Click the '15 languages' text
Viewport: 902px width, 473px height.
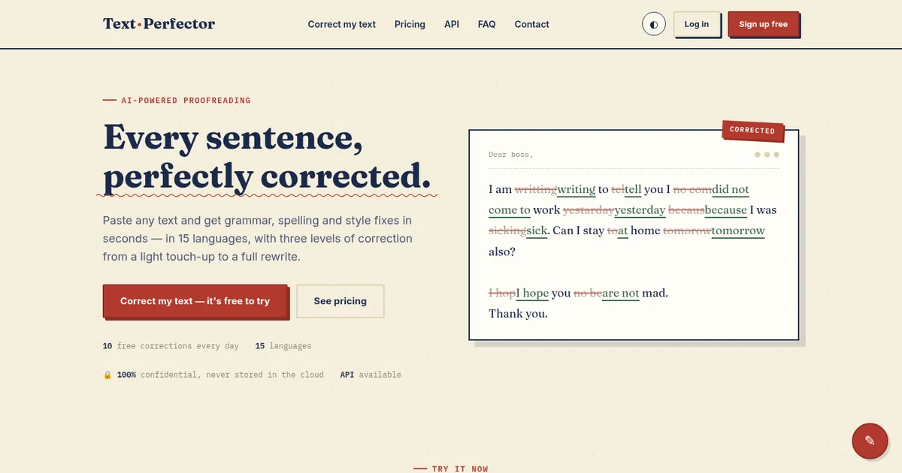coord(283,346)
